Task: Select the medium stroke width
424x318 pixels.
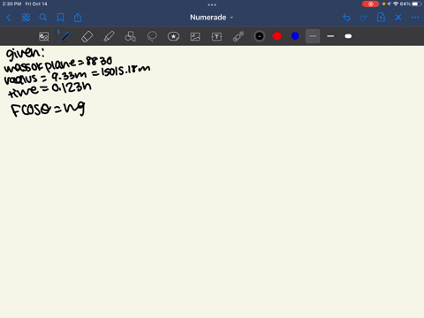Action: pyautogui.click(x=330, y=36)
